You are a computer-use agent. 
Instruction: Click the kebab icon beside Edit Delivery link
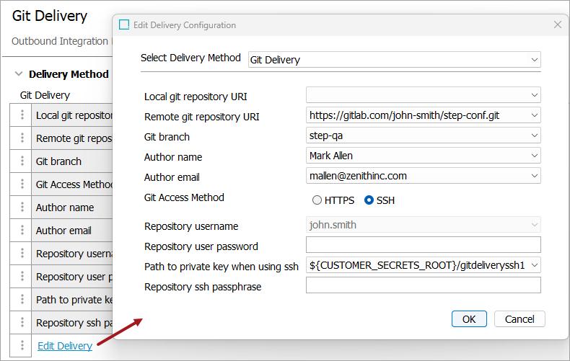coord(22,346)
